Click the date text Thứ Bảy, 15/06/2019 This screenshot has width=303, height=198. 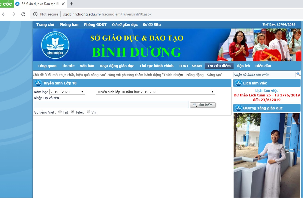[x=279, y=24]
